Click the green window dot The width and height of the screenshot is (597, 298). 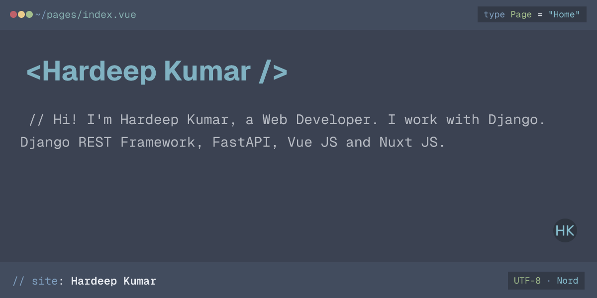pyautogui.click(x=29, y=14)
